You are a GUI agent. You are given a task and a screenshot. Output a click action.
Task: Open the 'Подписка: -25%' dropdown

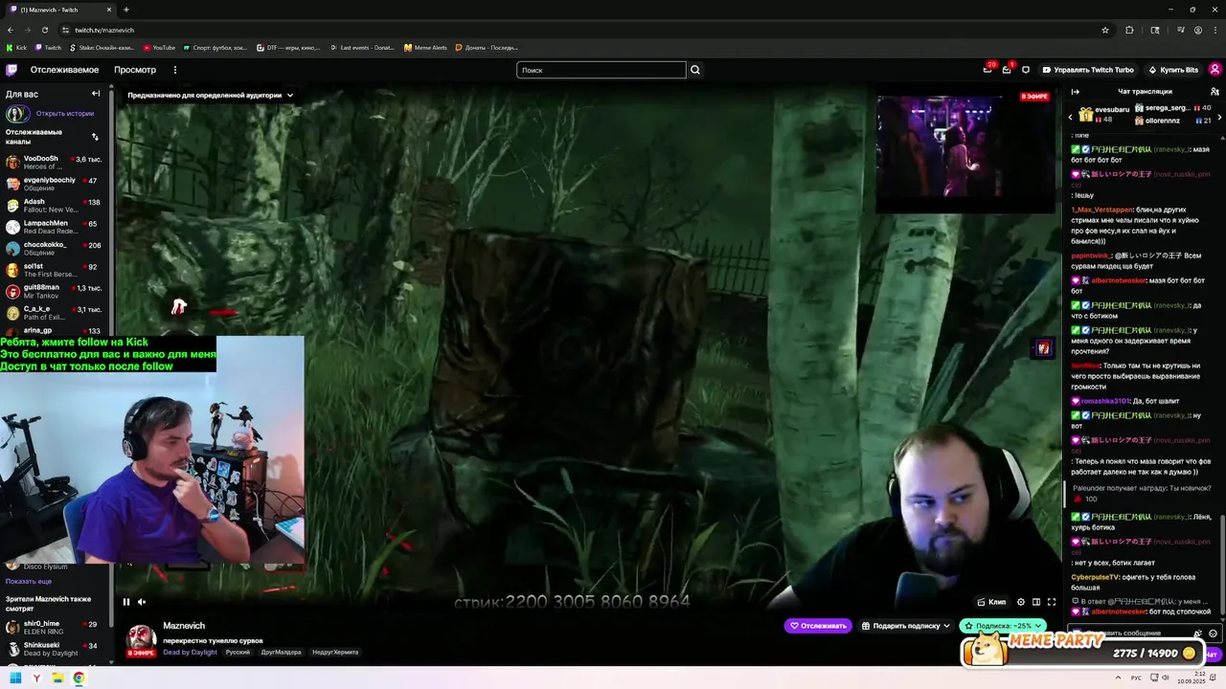[x=1003, y=626]
